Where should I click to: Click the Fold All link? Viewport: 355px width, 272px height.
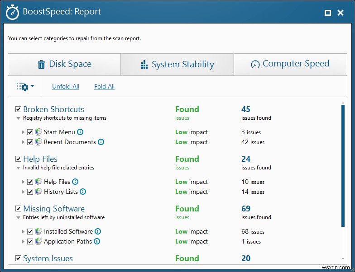click(104, 87)
